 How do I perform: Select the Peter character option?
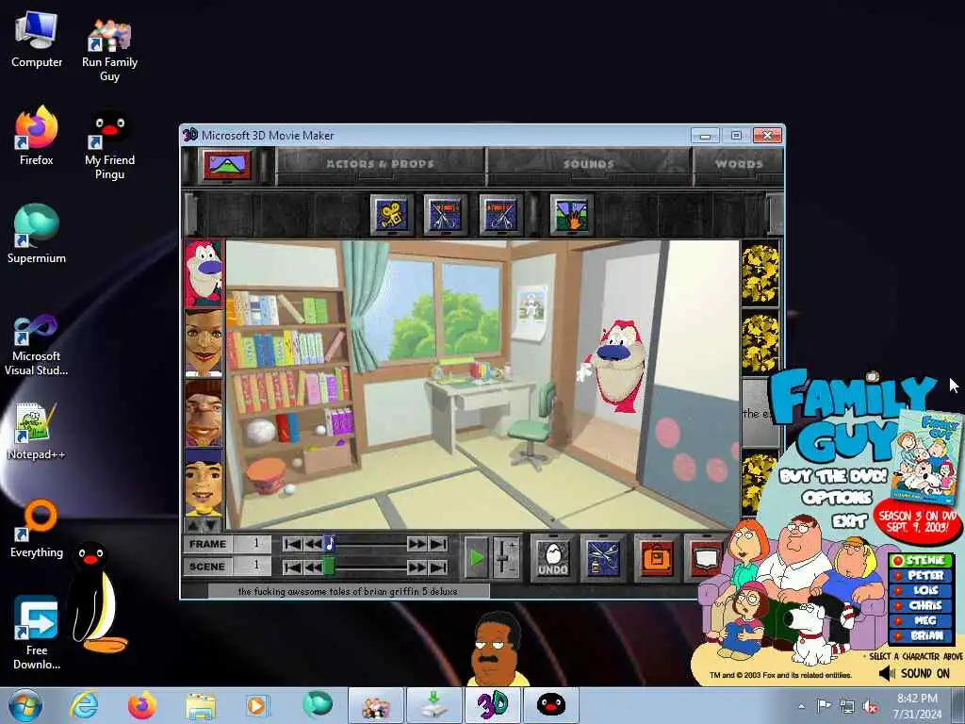point(922,576)
